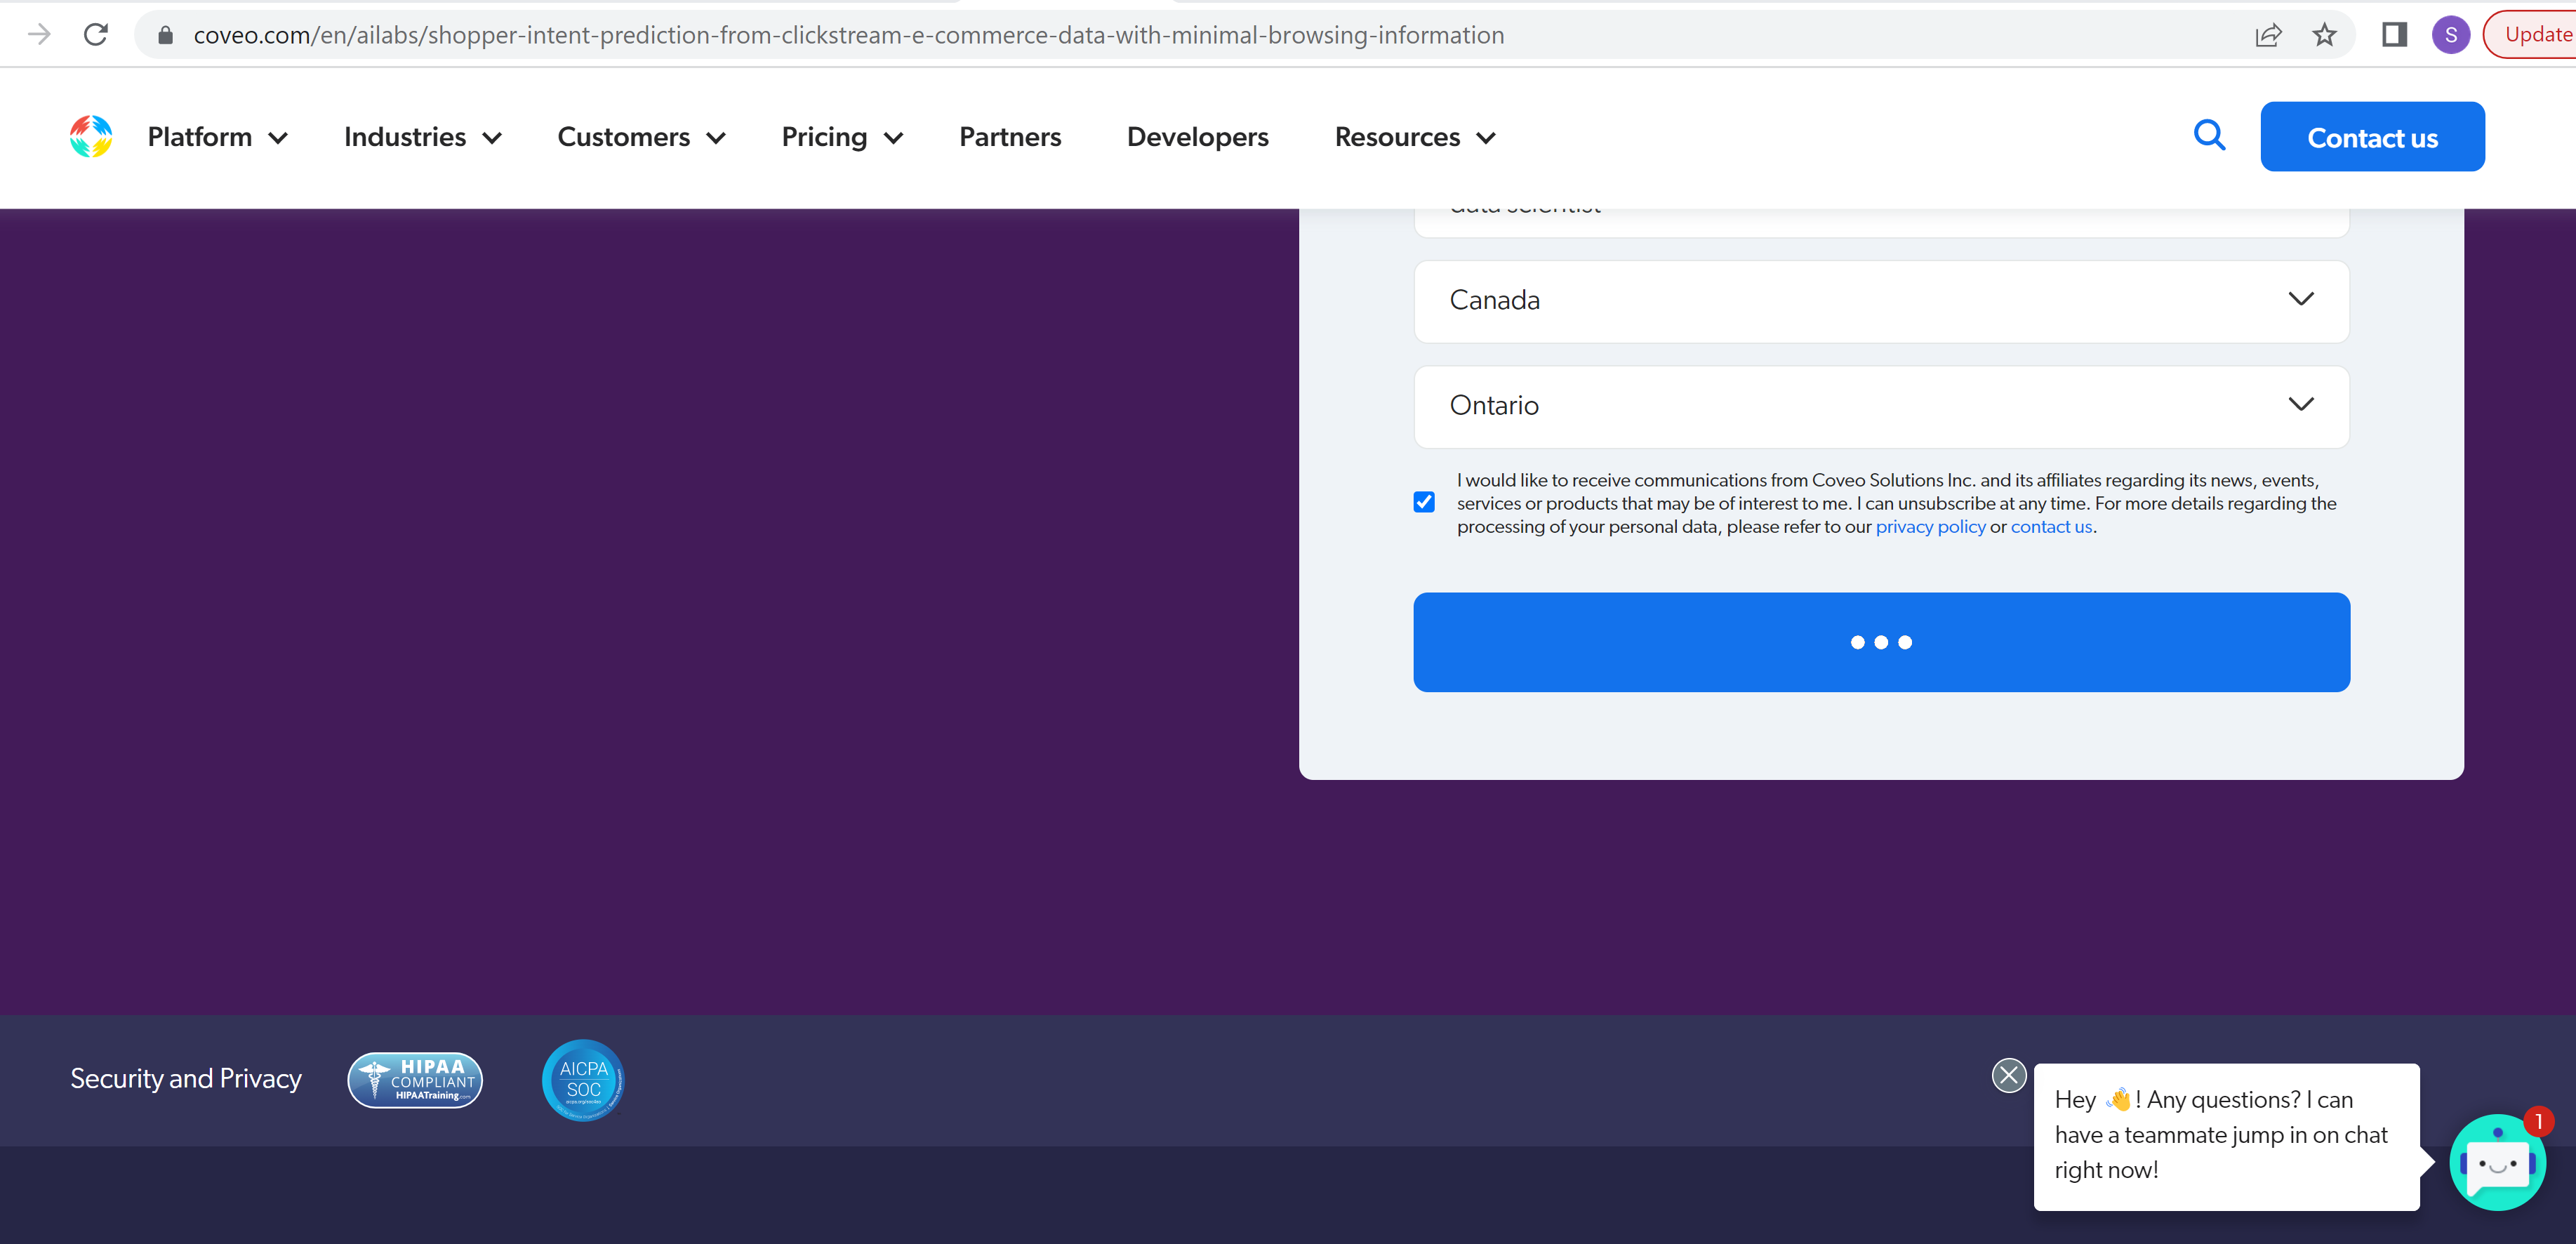This screenshot has height=1244, width=2576.
Task: Click the HIPAA Compliant badge
Action: click(415, 1080)
